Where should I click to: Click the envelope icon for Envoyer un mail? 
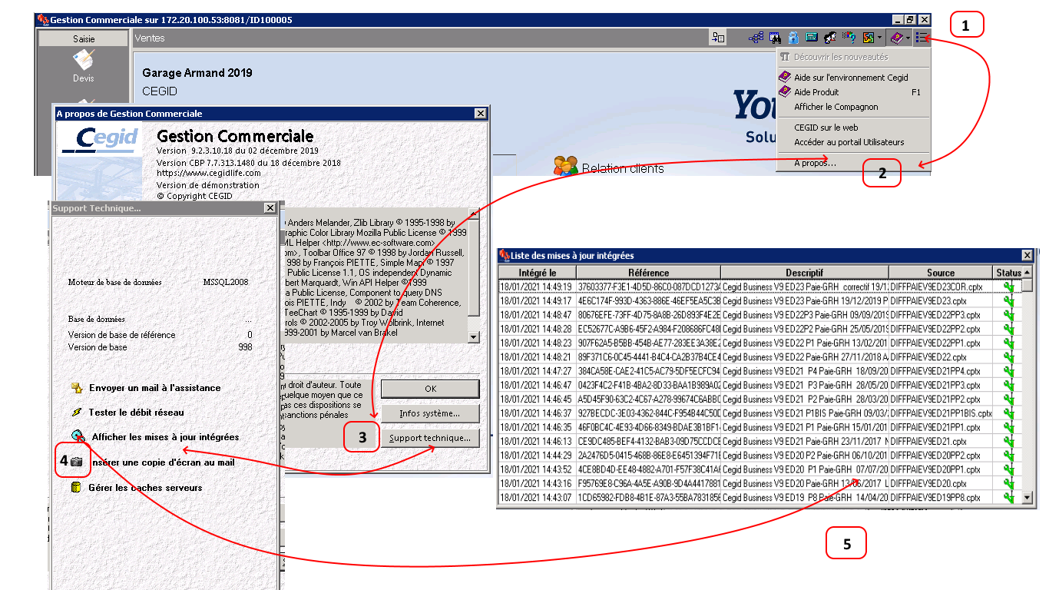coord(76,388)
